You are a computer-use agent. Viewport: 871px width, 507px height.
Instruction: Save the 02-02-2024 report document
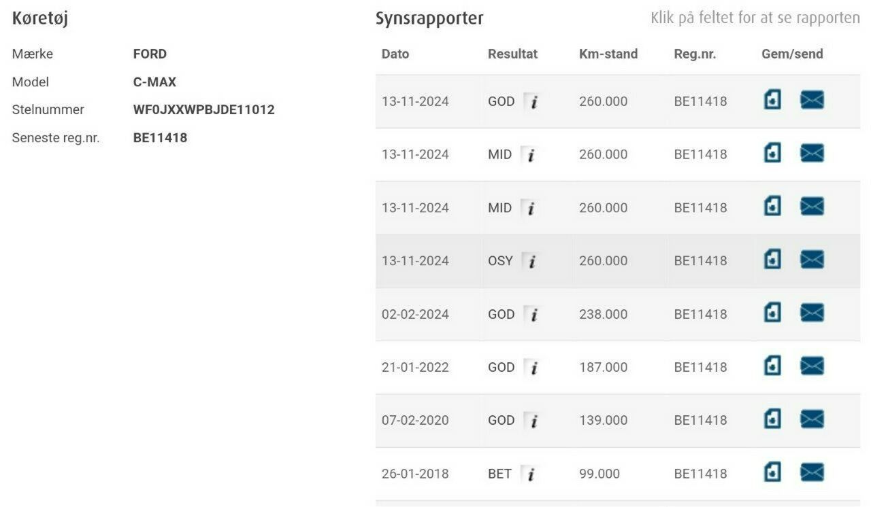coord(772,313)
